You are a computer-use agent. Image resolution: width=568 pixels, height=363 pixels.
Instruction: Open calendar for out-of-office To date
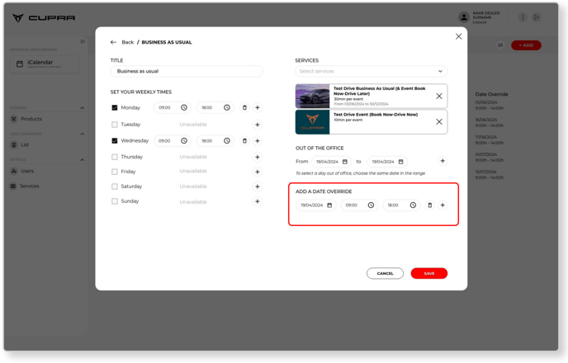(400, 162)
